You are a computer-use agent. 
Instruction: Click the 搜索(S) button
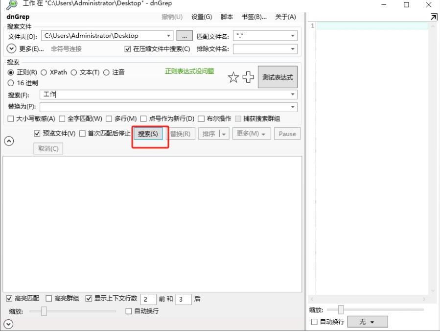[x=148, y=134]
